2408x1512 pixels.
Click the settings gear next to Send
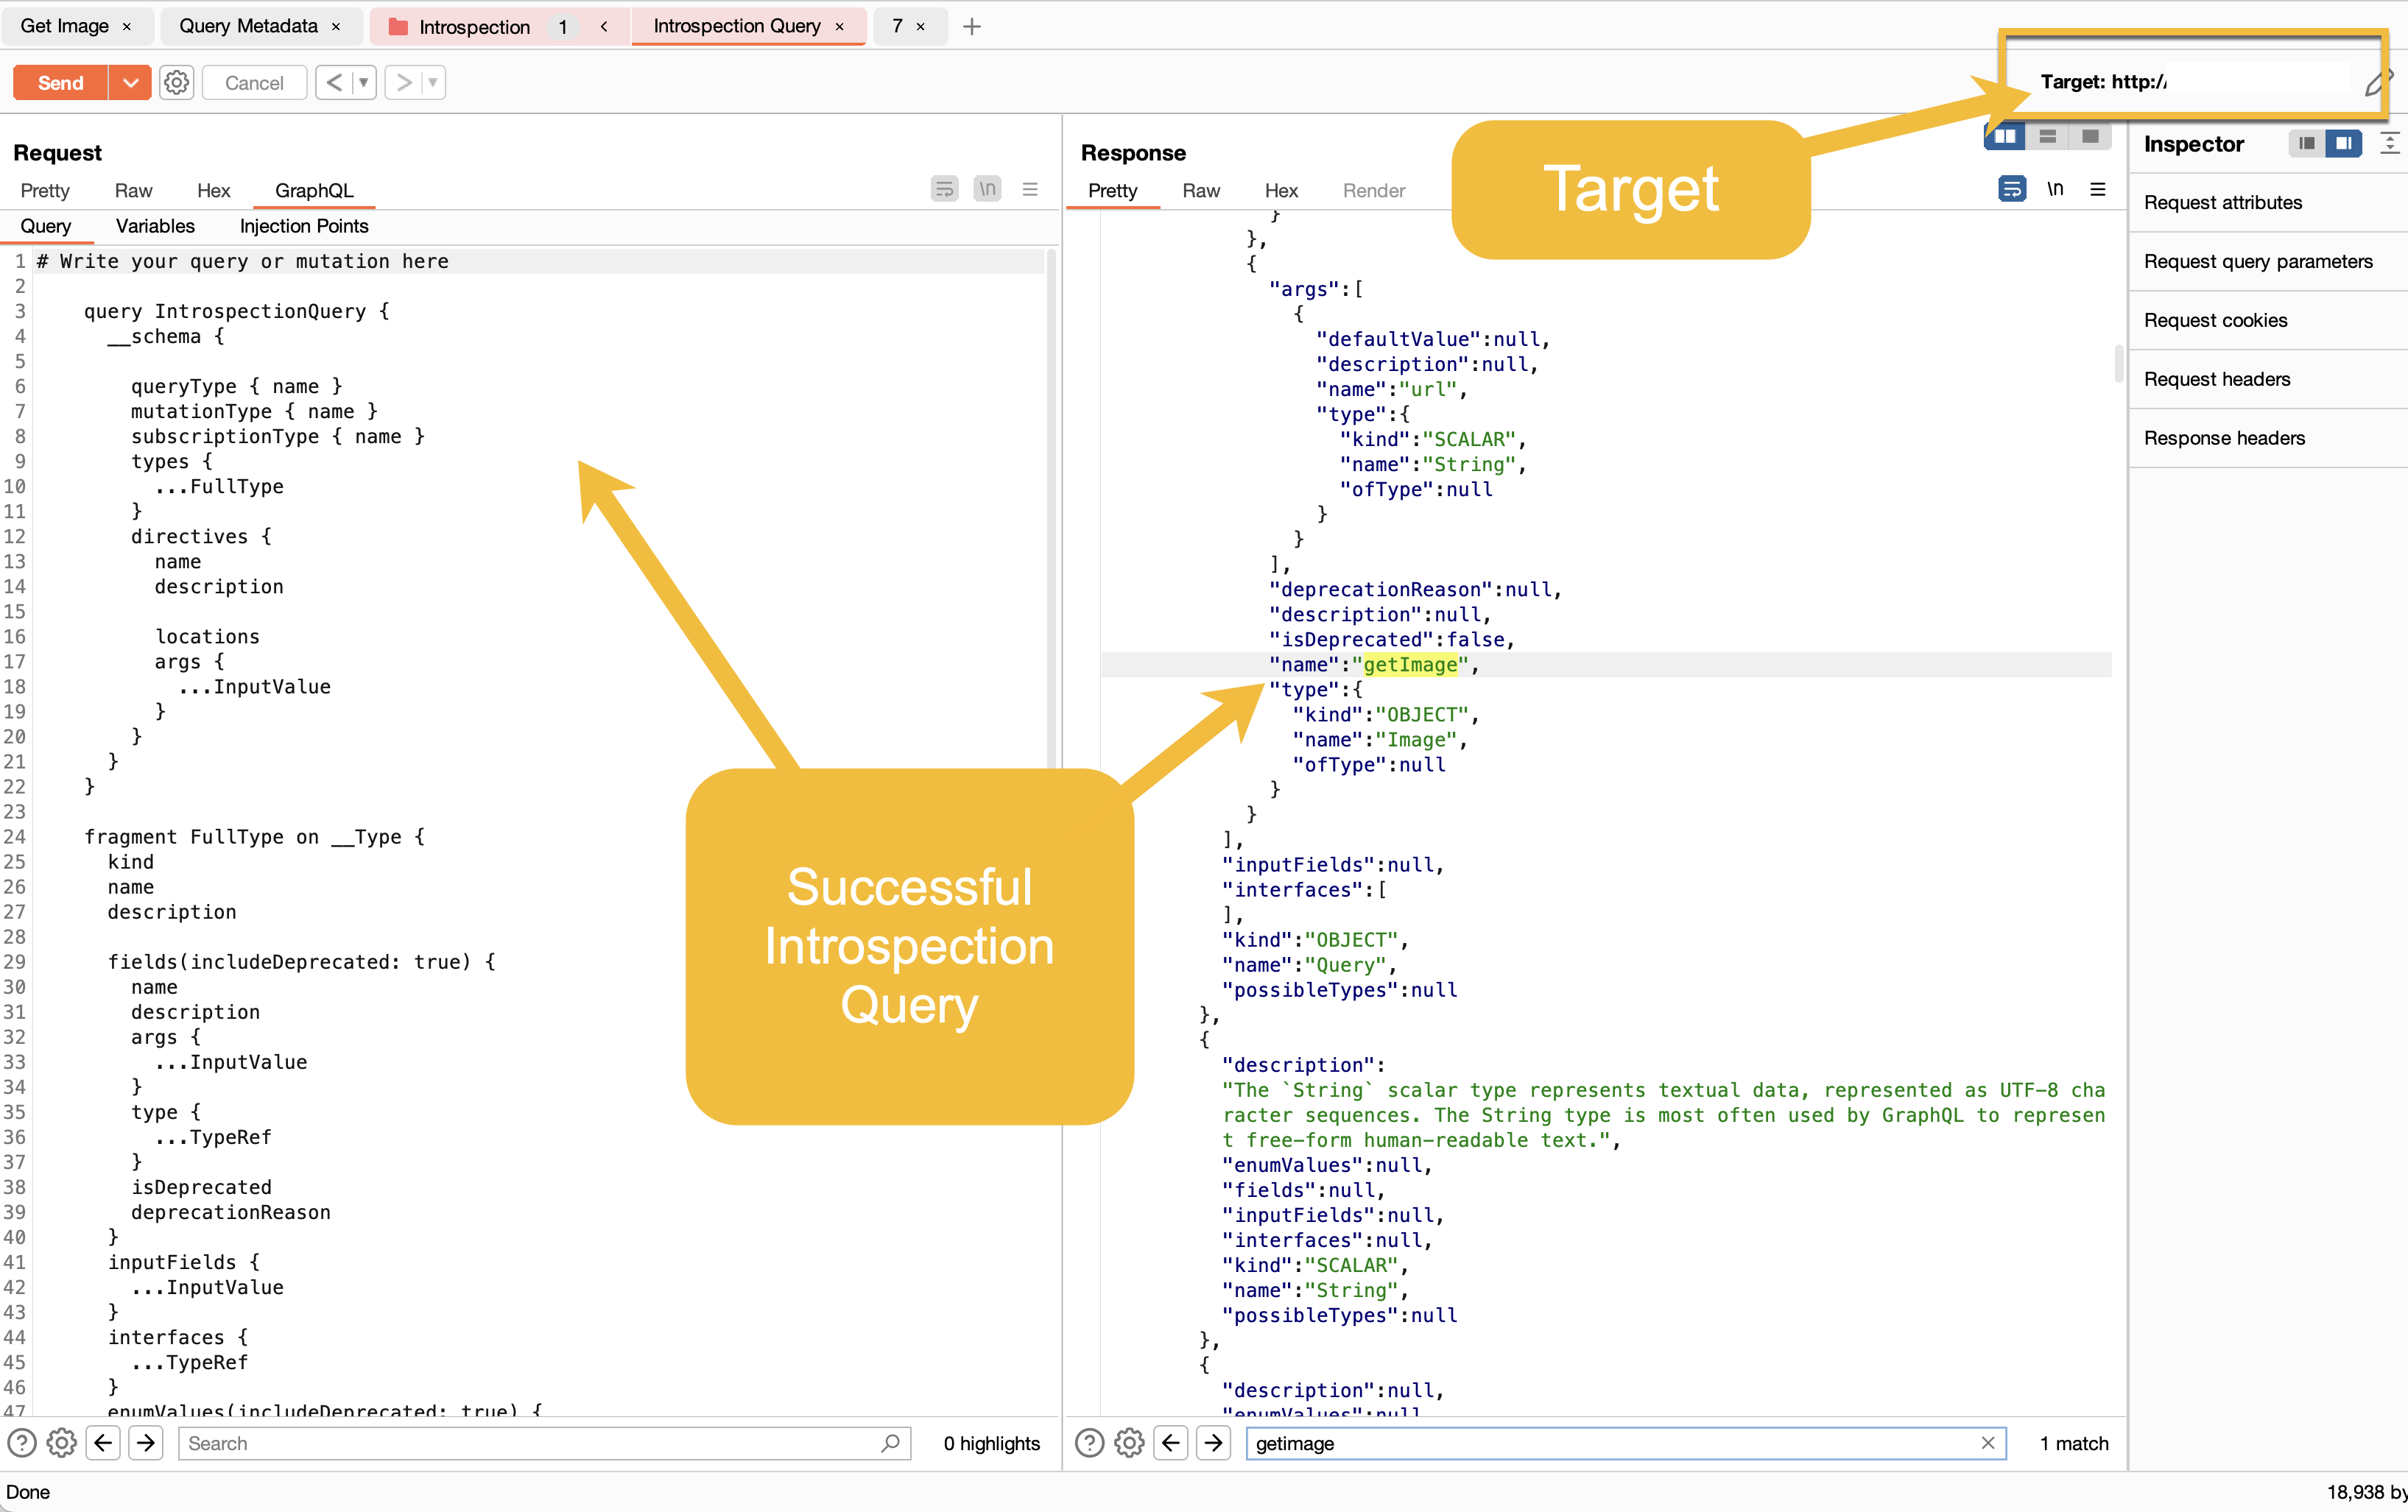coord(176,83)
